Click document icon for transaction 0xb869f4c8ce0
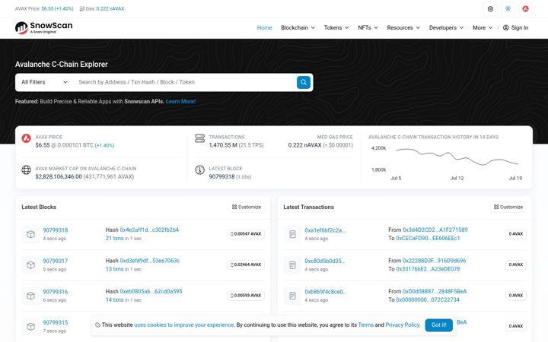This screenshot has height=342, width=548. 292,296
